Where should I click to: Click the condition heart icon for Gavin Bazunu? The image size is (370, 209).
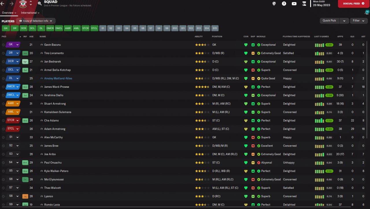[246, 45]
